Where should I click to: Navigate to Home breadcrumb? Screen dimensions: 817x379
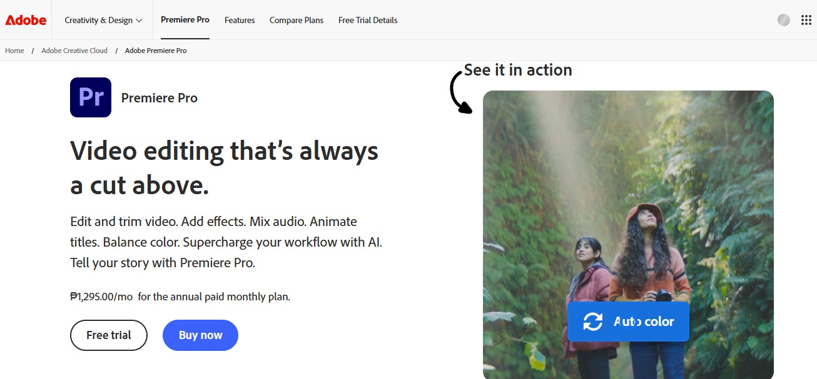coord(14,51)
